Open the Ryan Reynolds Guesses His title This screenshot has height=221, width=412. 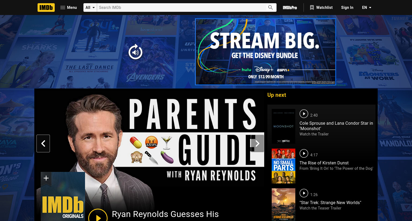165,214
